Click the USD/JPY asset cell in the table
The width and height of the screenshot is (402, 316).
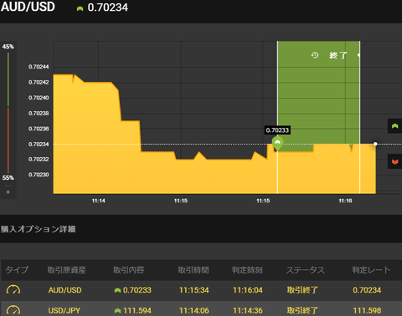(64, 310)
